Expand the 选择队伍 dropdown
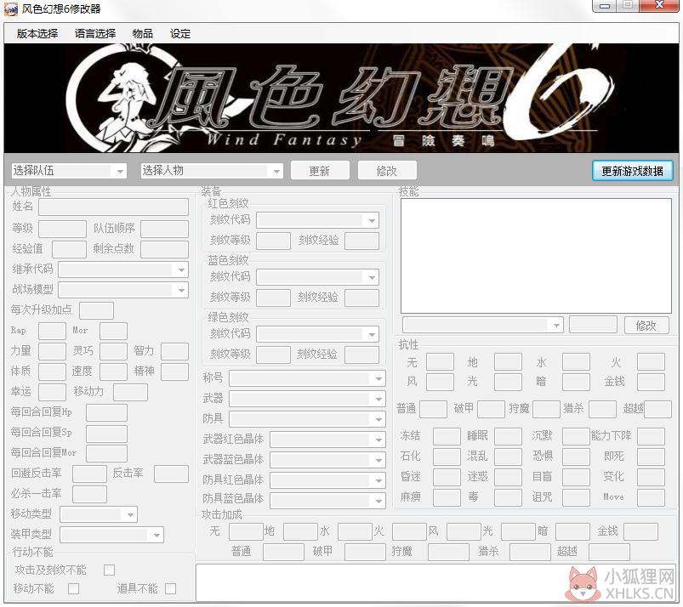This screenshot has height=607, width=683. click(69, 171)
